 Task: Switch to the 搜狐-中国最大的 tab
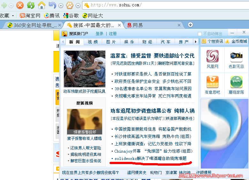(93, 25)
